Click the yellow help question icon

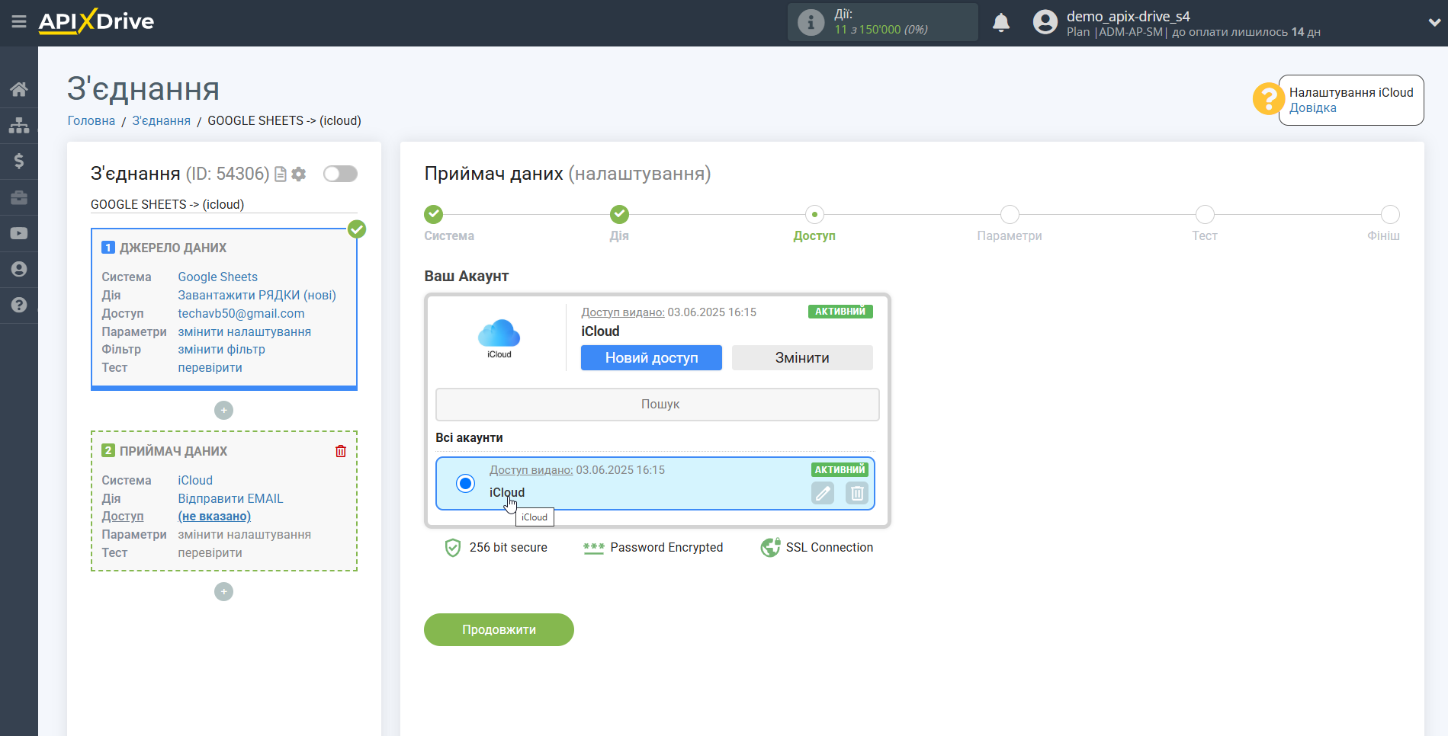1268,99
